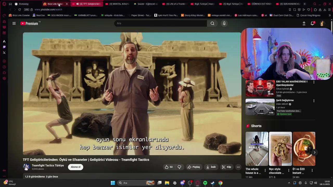The width and height of the screenshot is (333, 187).
Task: Open Neal.fun bookmark
Action: (39, 15)
